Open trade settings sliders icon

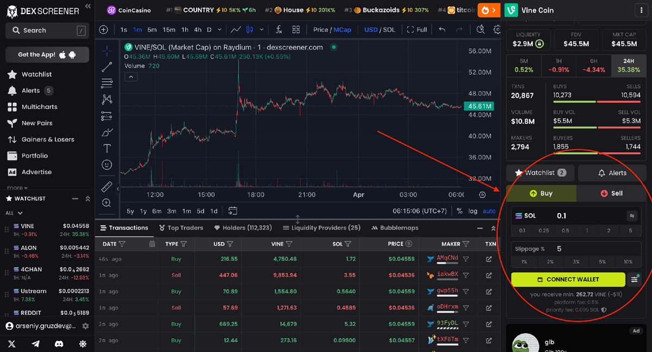point(634,279)
